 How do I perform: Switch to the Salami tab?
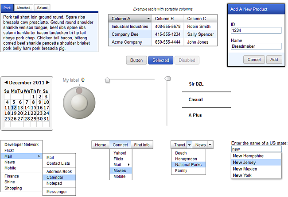point(42,8)
